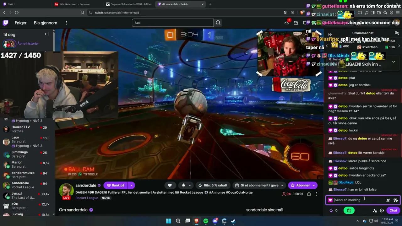Open a new browser tab

(x=210, y=4)
